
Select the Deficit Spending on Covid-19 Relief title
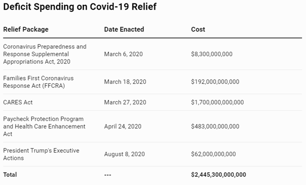pos(80,7)
